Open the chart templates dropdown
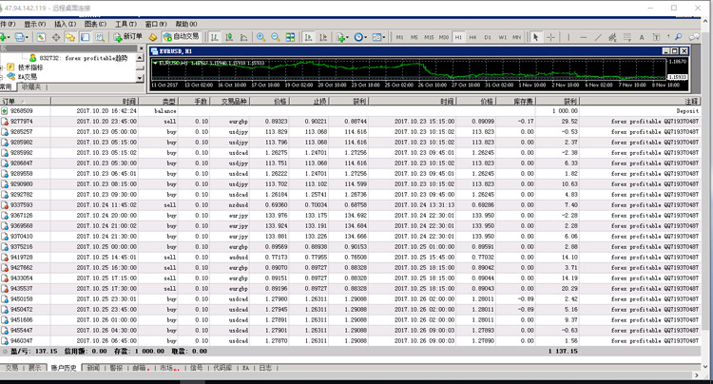Viewport: 713px width, 384px height. pyautogui.click(x=378, y=37)
